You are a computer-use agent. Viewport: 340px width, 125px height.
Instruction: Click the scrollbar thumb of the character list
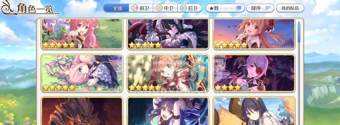299,32
